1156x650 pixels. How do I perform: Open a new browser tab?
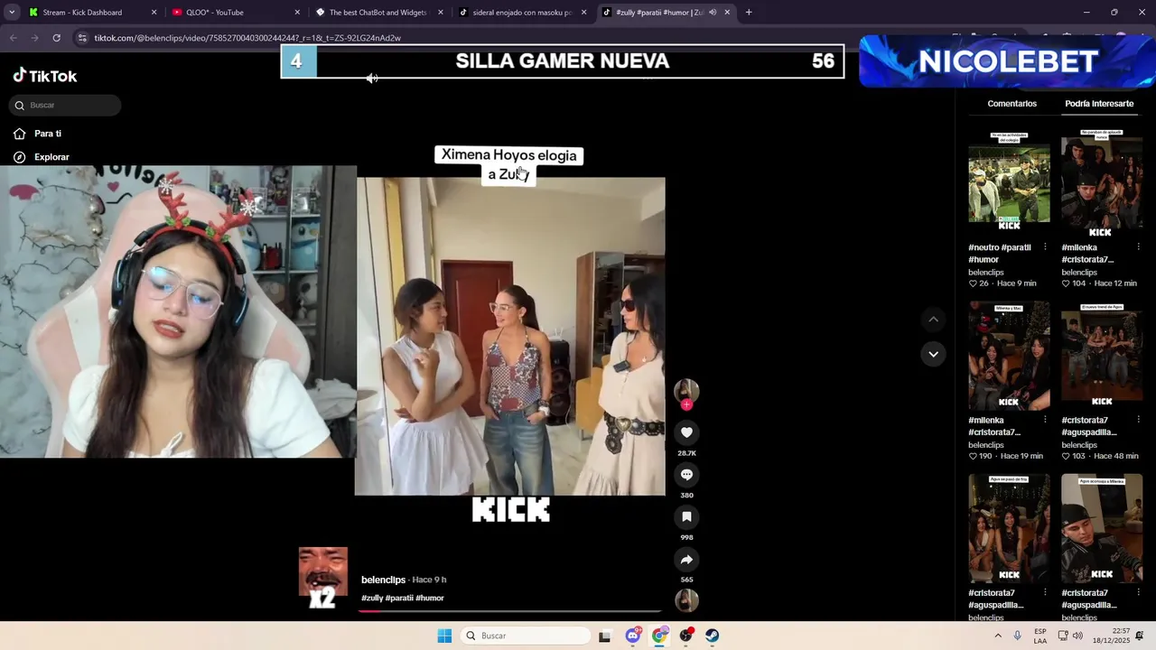(x=749, y=13)
